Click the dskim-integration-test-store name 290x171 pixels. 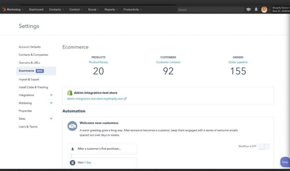pos(95,93)
